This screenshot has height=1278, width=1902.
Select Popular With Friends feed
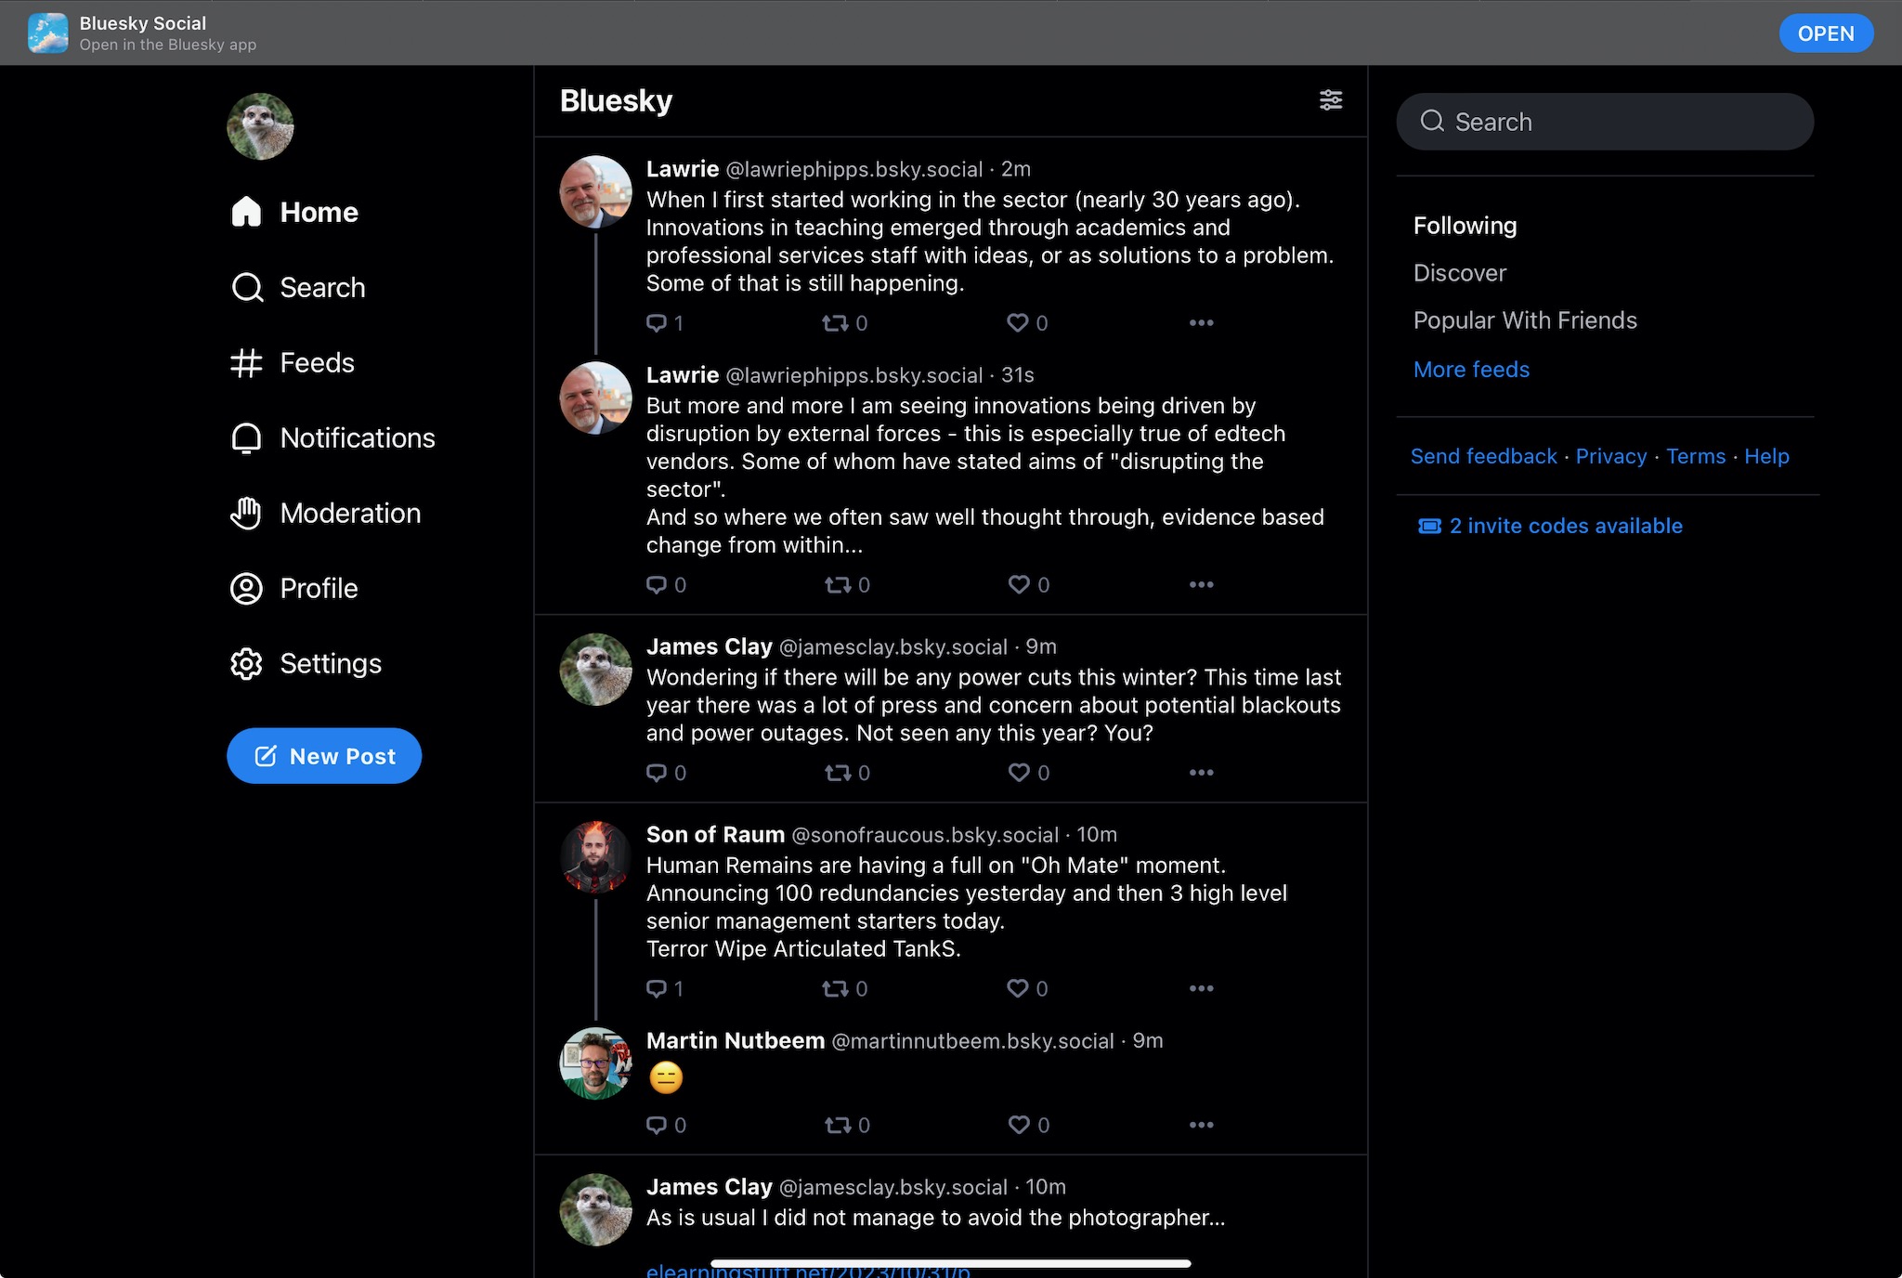[x=1525, y=320]
